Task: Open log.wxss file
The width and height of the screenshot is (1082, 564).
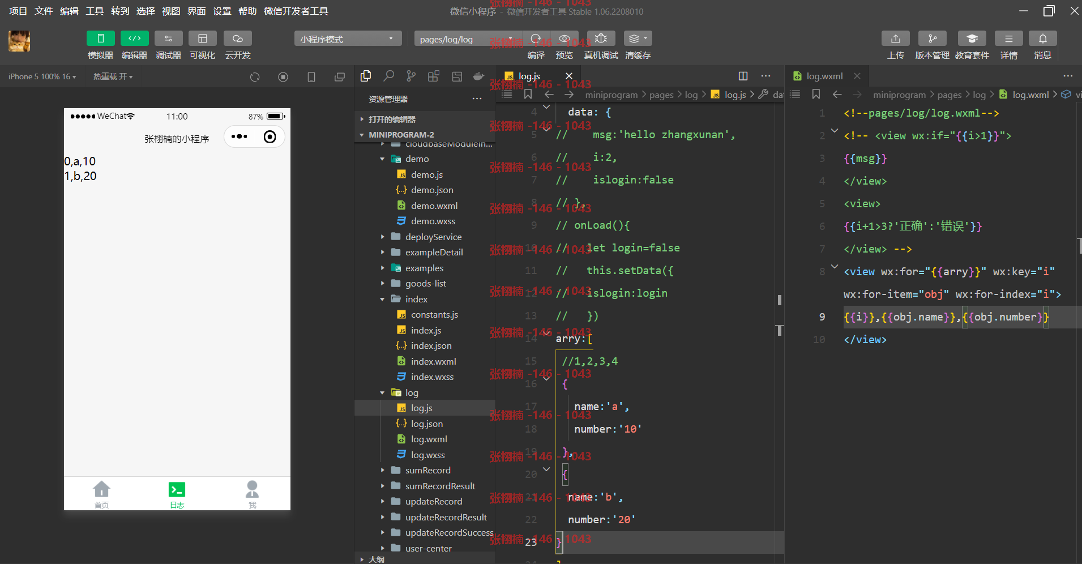Action: (427, 455)
